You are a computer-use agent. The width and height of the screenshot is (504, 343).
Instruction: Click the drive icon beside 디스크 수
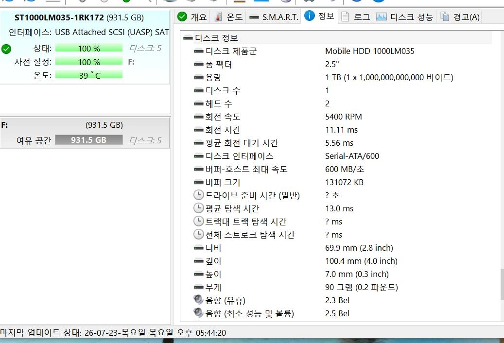tap(198, 90)
